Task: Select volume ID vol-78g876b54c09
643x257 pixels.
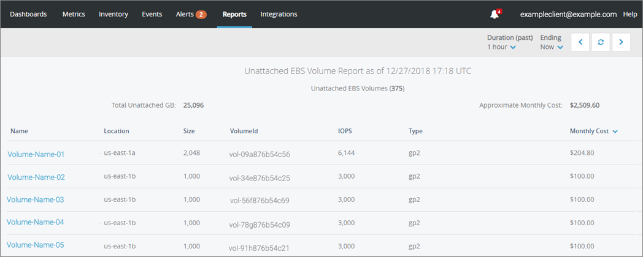Action: click(260, 224)
